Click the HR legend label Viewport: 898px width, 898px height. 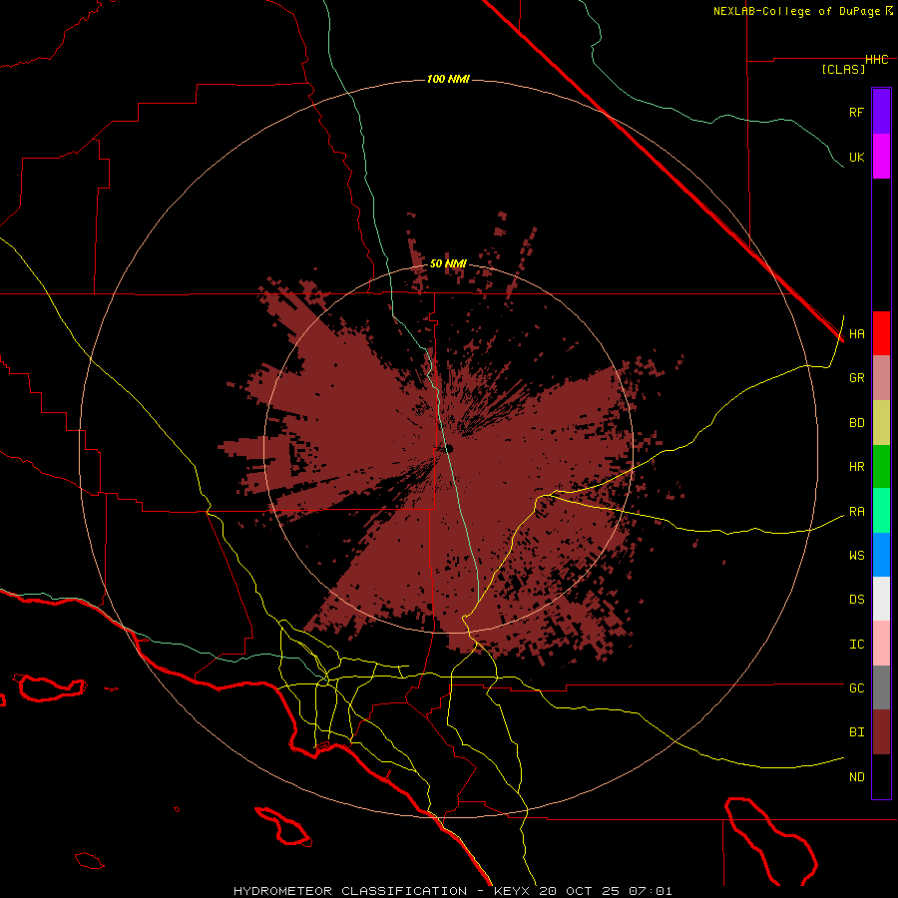coord(856,467)
